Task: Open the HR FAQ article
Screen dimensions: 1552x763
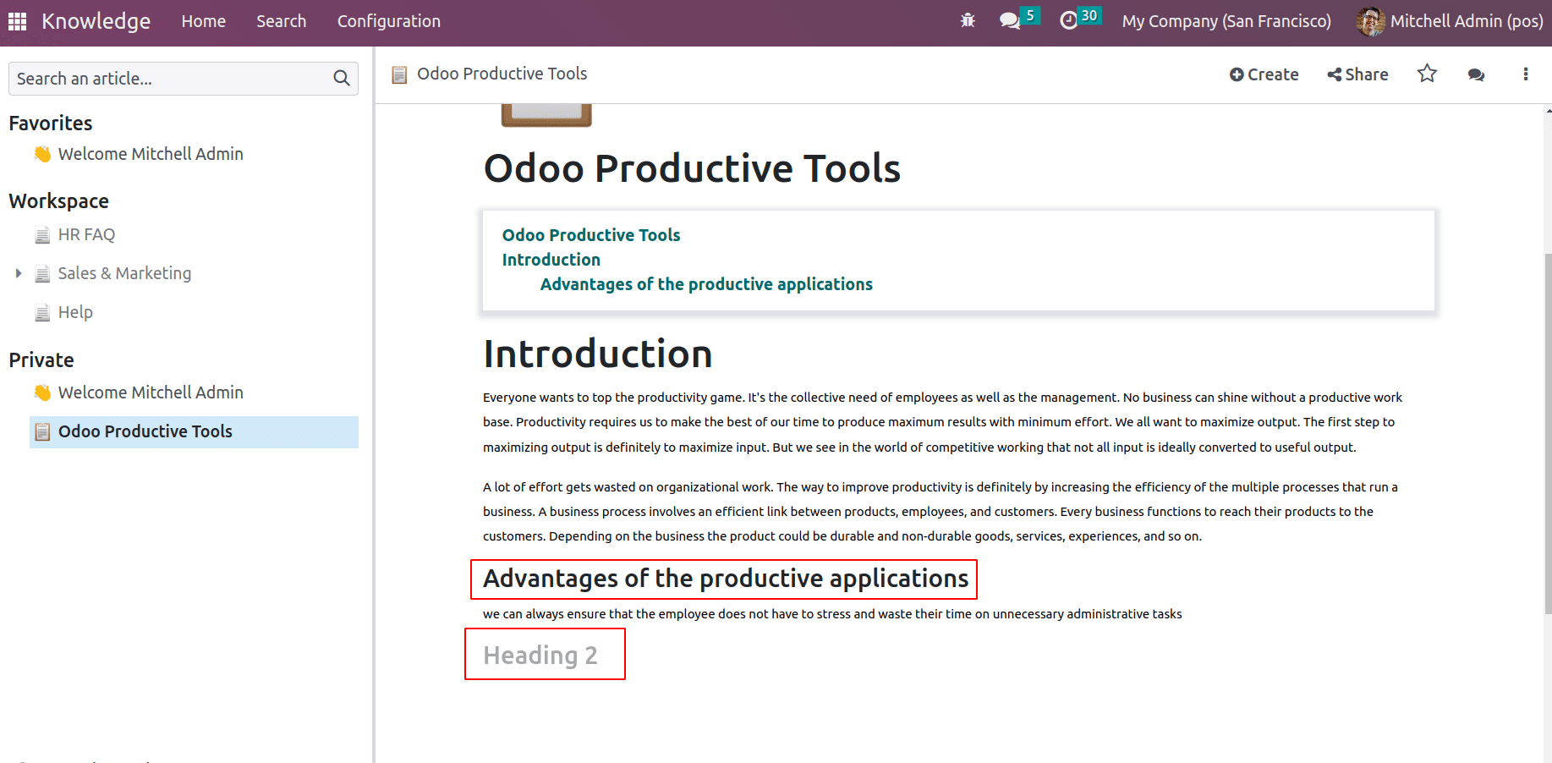Action: [86, 235]
